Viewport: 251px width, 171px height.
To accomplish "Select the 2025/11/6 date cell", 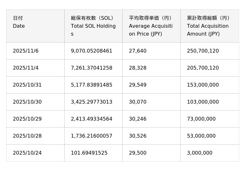I will click(x=26, y=51).
